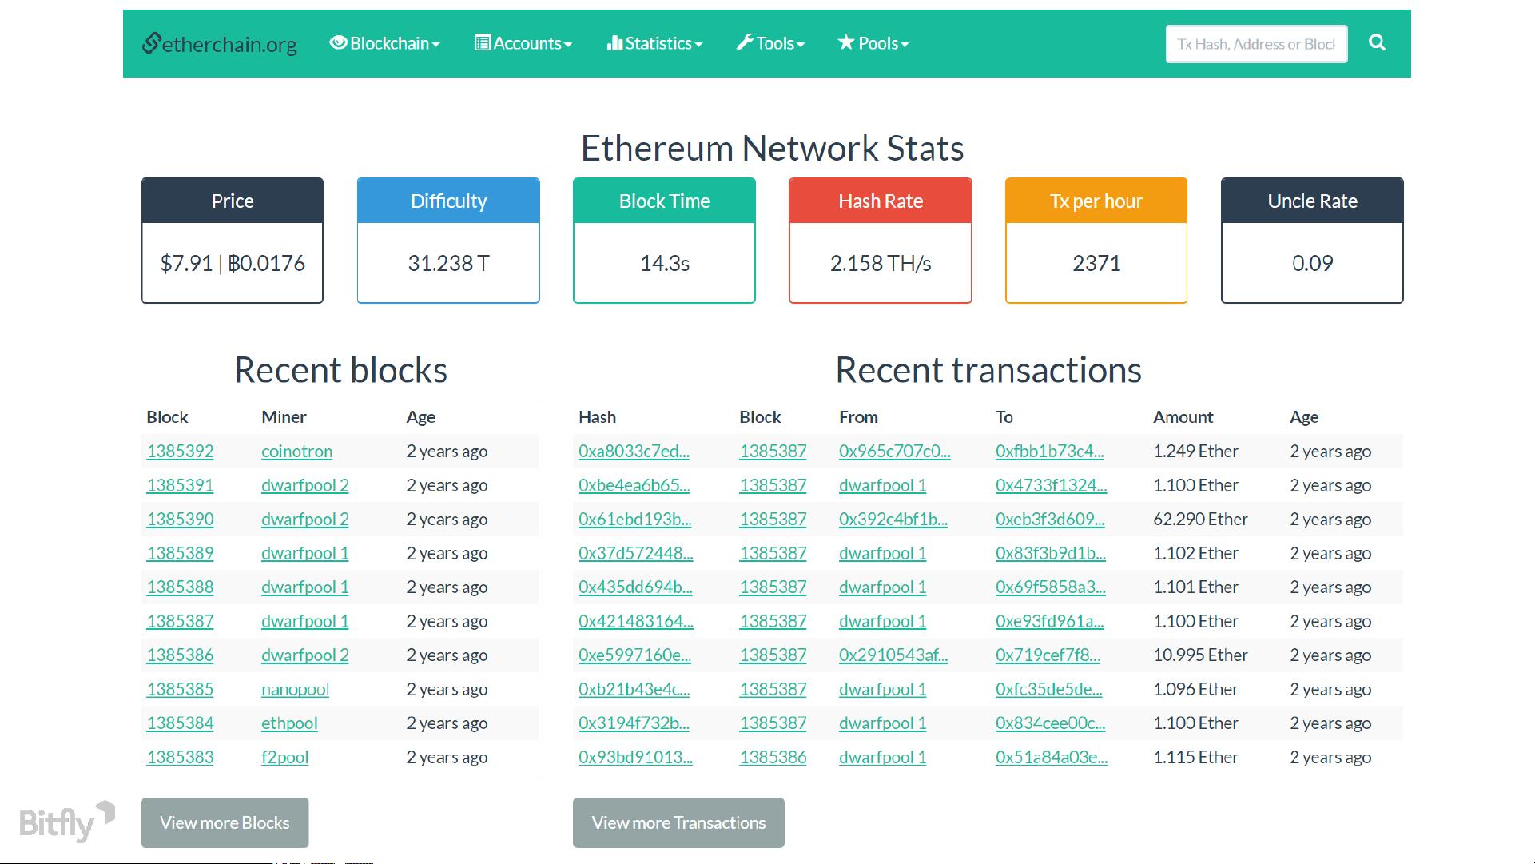This screenshot has width=1535, height=864.
Task: Open transaction 0xb21b43e4c...
Action: point(634,689)
